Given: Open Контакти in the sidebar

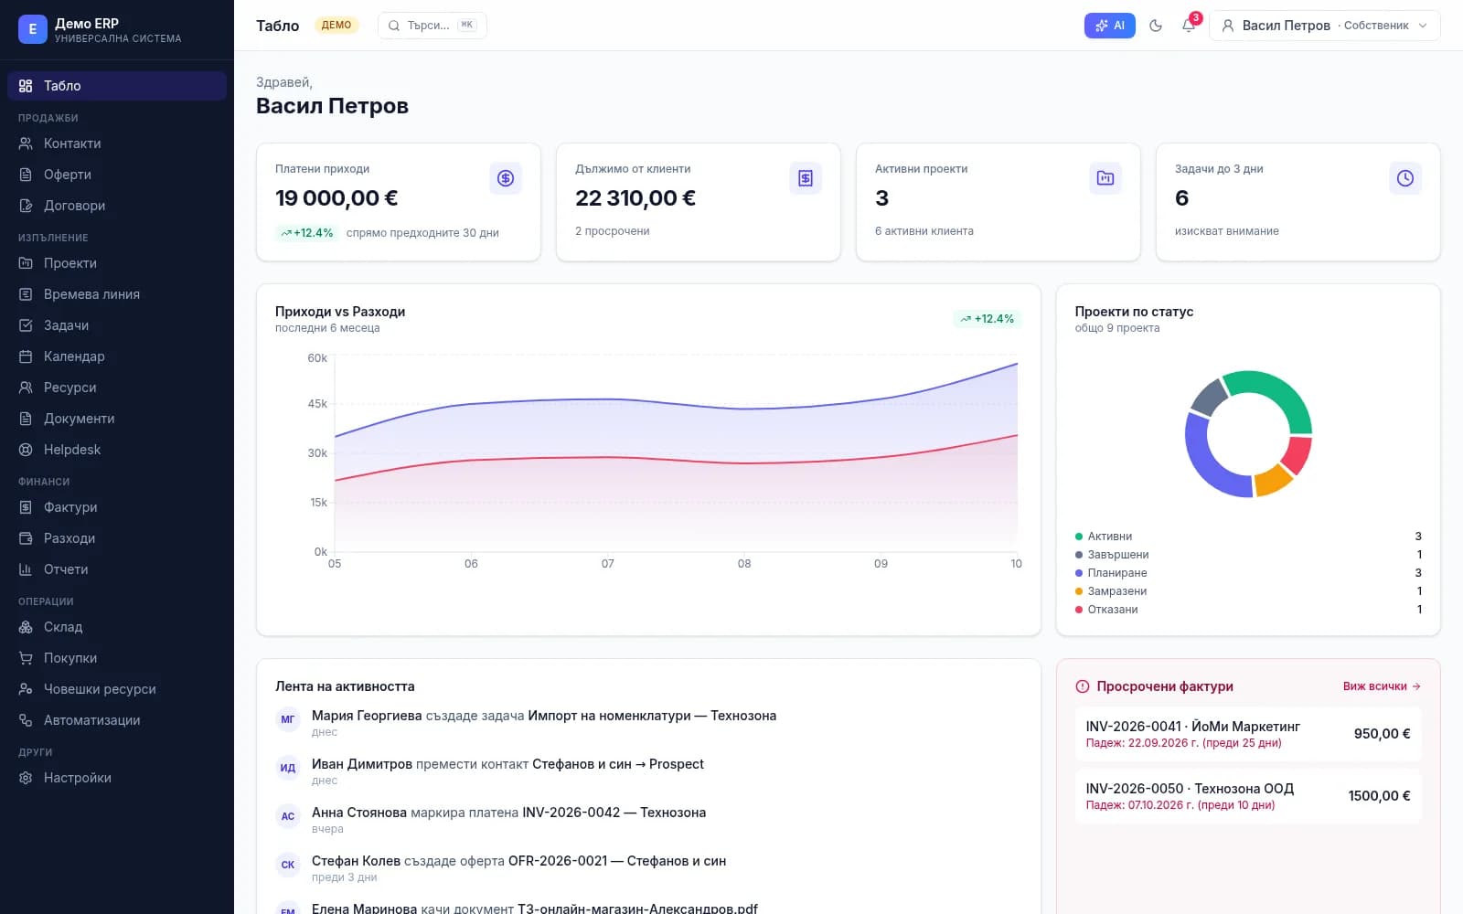Looking at the screenshot, I should pyautogui.click(x=117, y=143).
